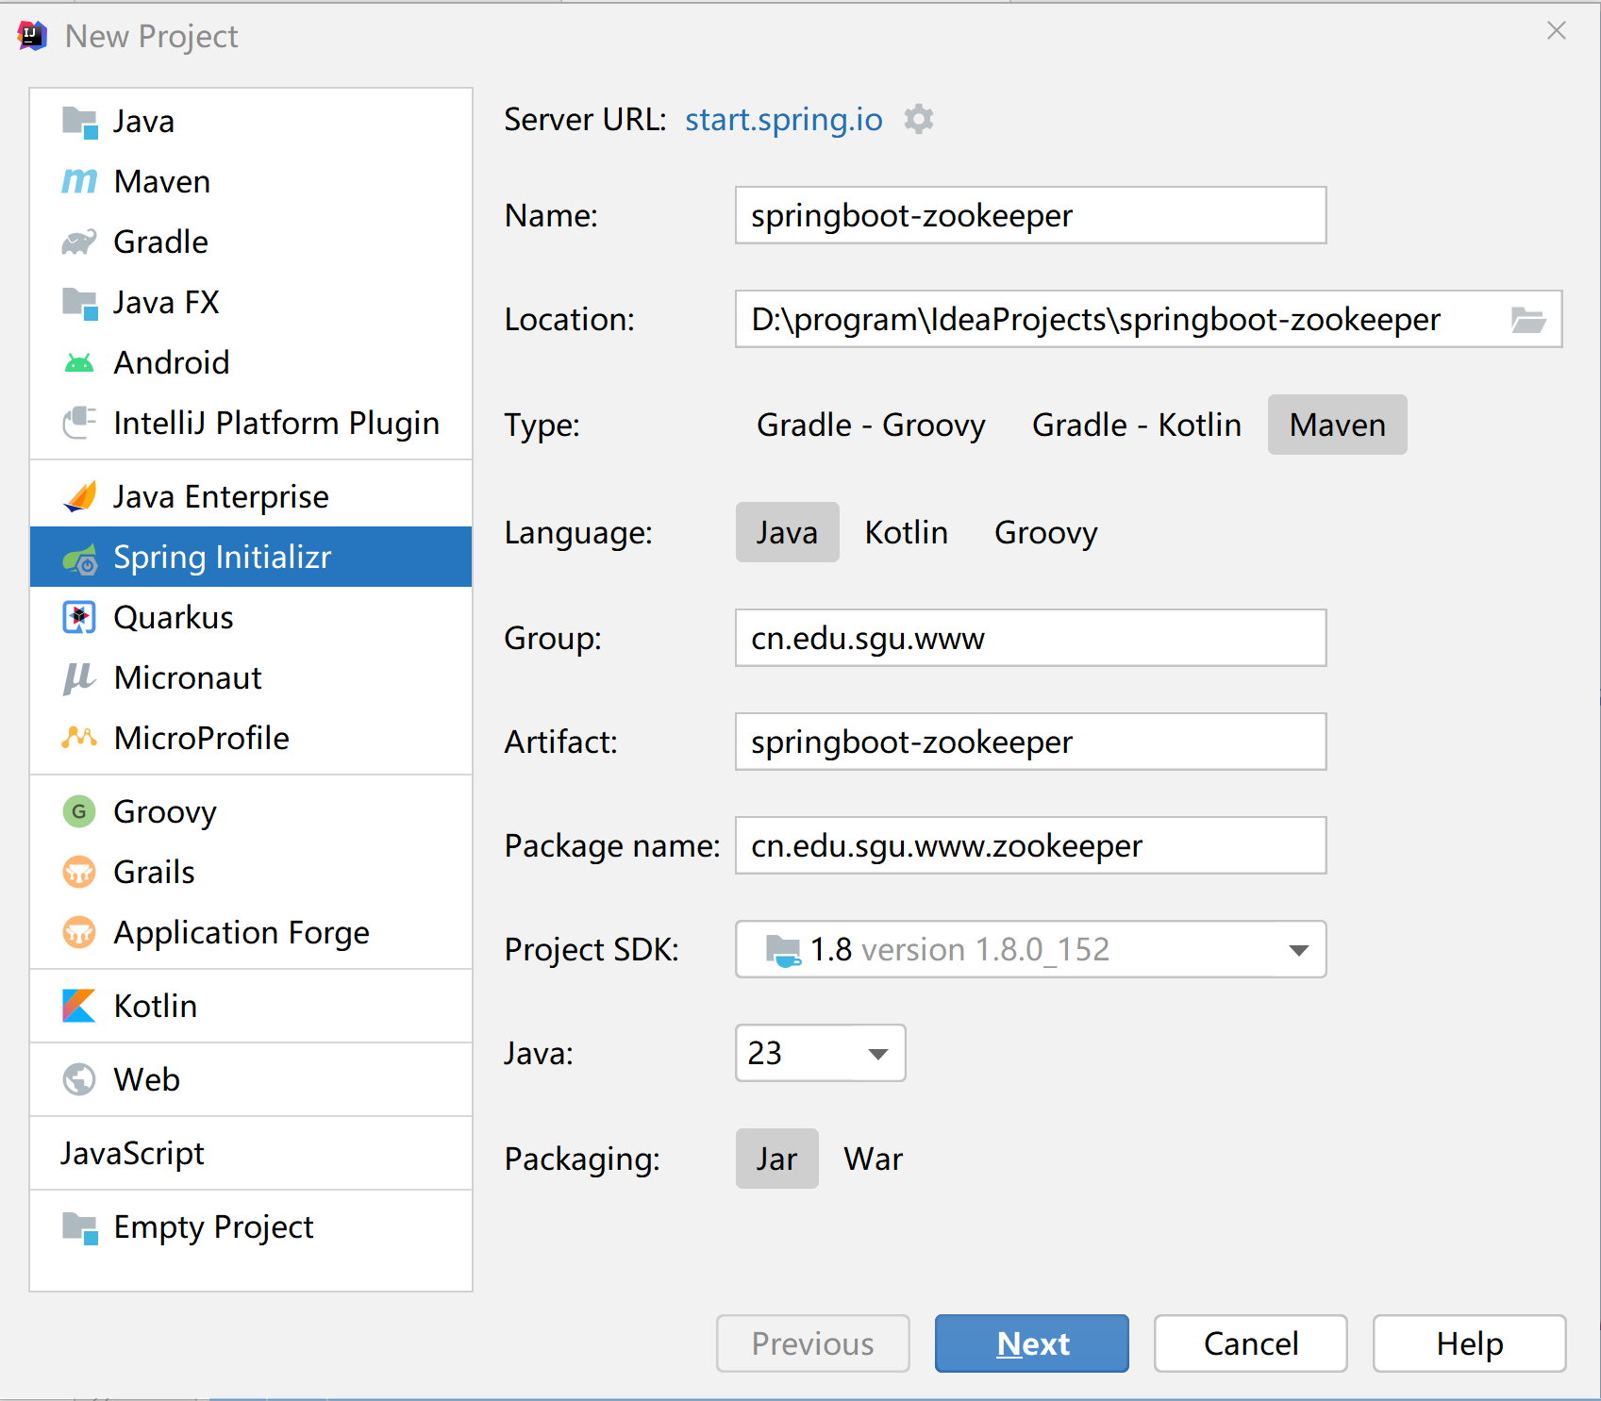Image resolution: width=1601 pixels, height=1401 pixels.
Task: Click the green Groovy G icon
Action: coord(79,811)
